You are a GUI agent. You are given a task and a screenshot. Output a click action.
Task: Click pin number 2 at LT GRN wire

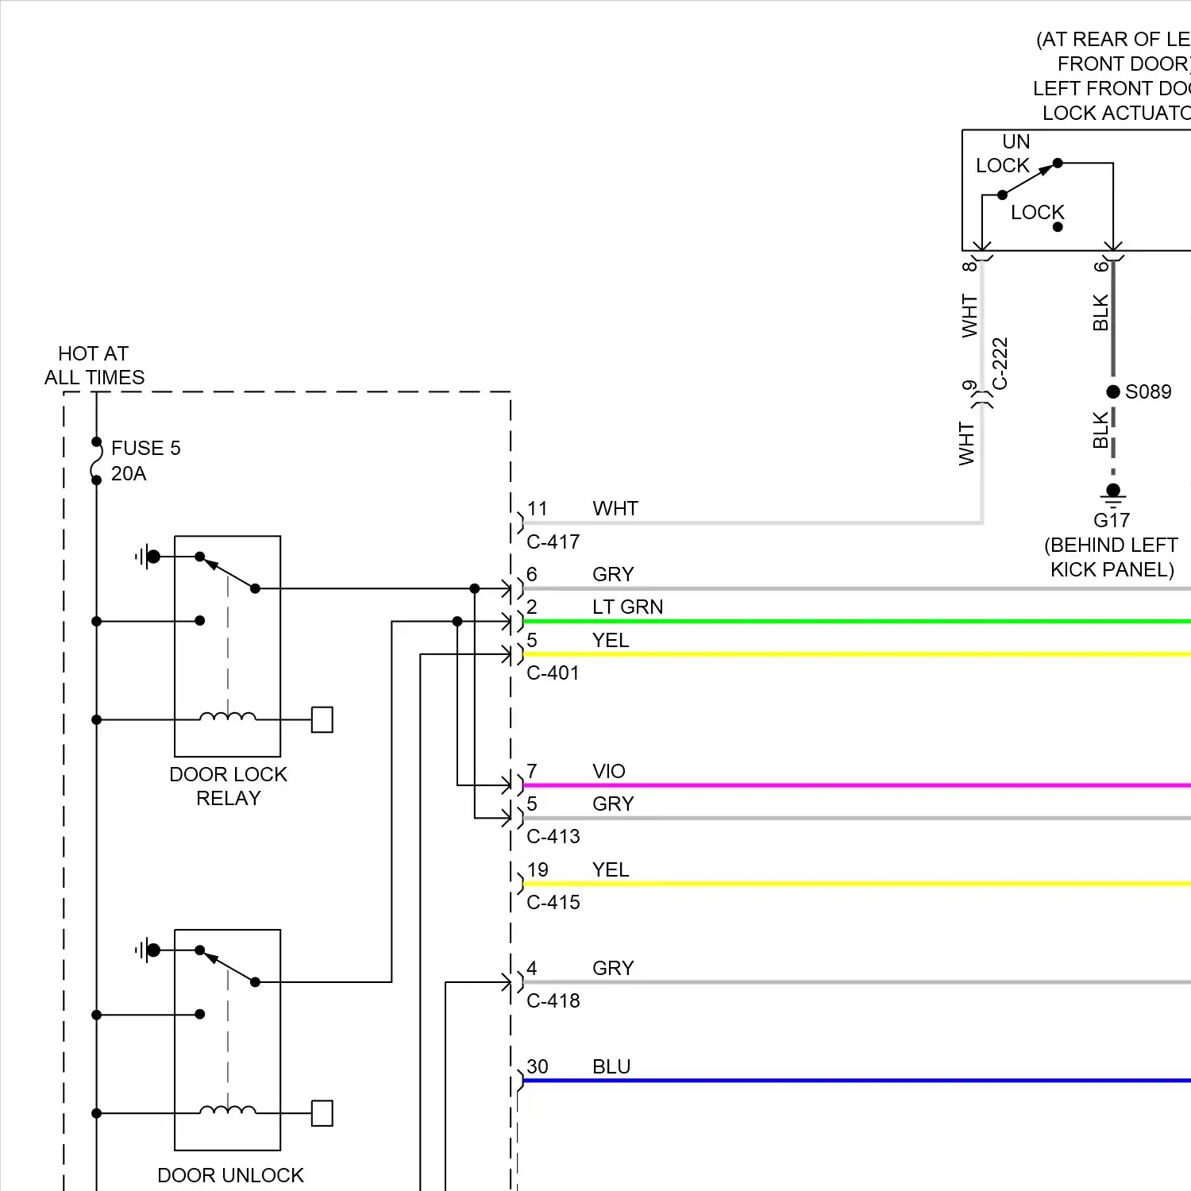point(532,607)
